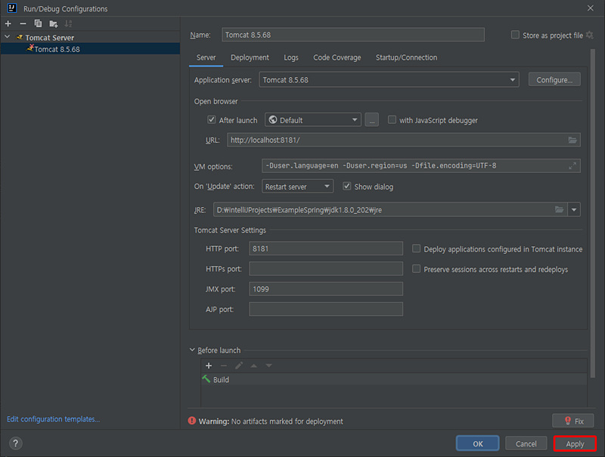Select the Build task row
Screen dimensions: 605x457
pyautogui.click(x=393, y=379)
